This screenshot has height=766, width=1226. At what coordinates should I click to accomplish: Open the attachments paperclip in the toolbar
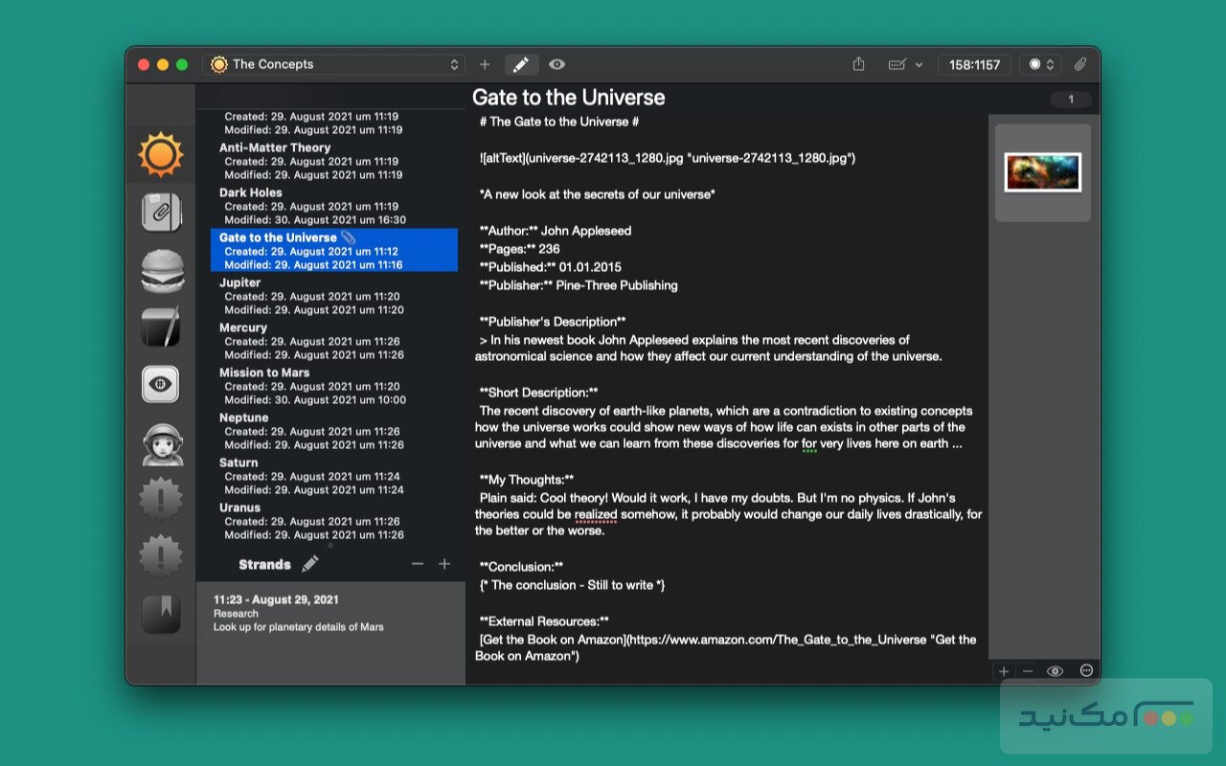pos(1081,64)
